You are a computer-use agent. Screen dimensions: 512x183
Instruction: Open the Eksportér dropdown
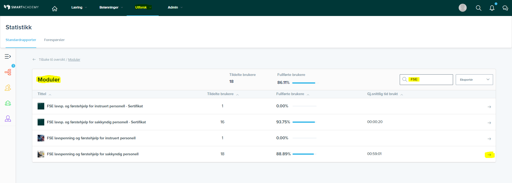(474, 80)
